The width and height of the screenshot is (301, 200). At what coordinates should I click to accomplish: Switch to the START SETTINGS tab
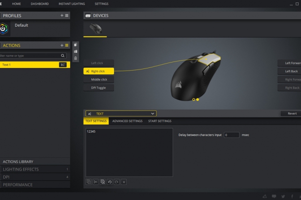pyautogui.click(x=160, y=121)
